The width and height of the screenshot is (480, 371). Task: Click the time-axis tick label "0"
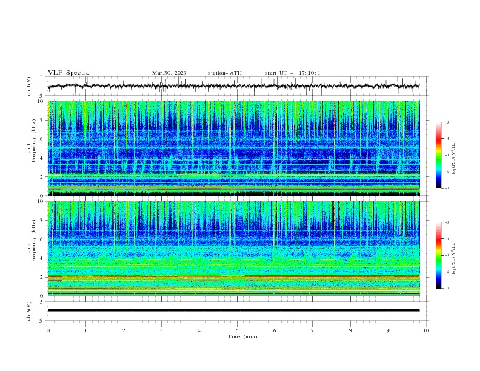pos(48,330)
